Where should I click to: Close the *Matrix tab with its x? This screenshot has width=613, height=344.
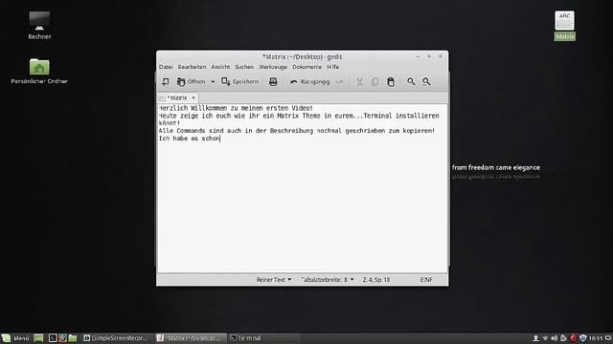193,97
